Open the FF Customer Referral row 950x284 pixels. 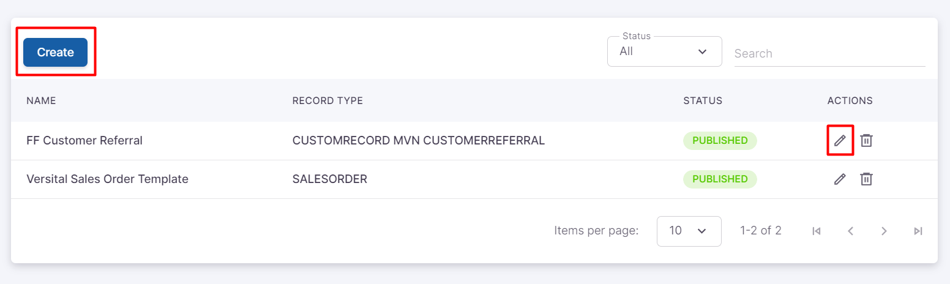(x=84, y=141)
